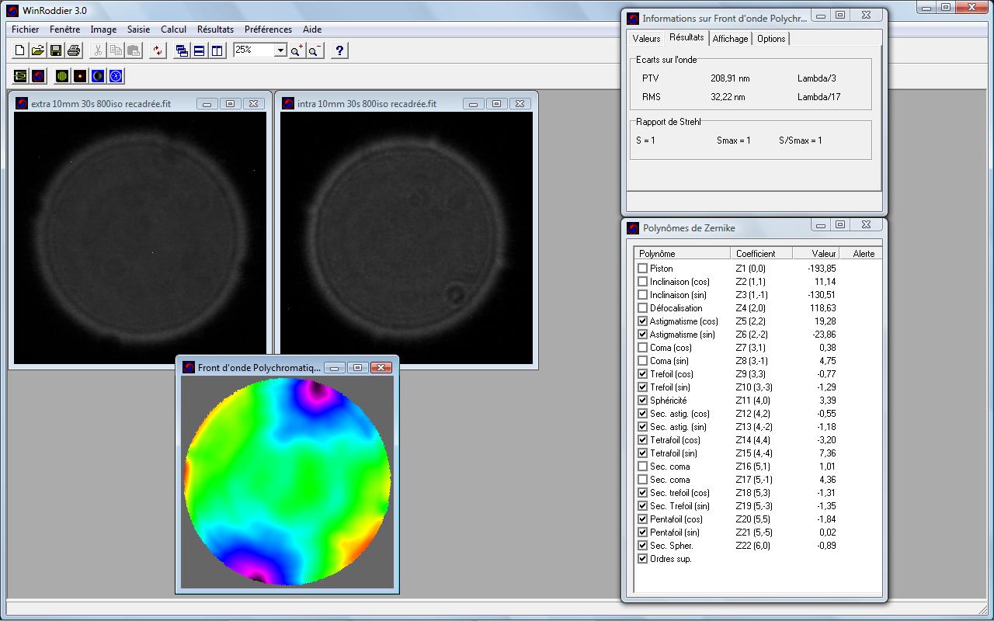Enable the Piston Z1 checkbox

pos(642,269)
